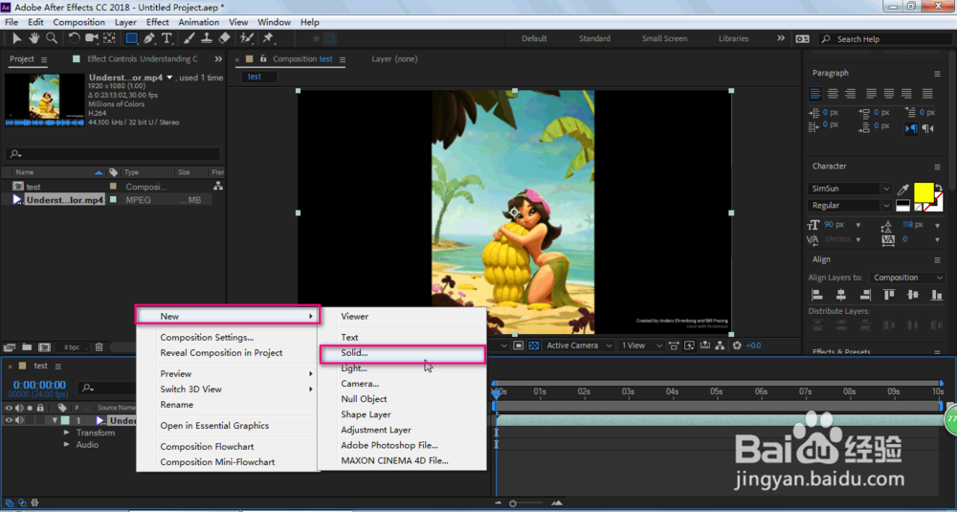Viewport: 957px width, 512px height.
Task: Open the Align Layers to Composition dropdown
Action: [907, 278]
